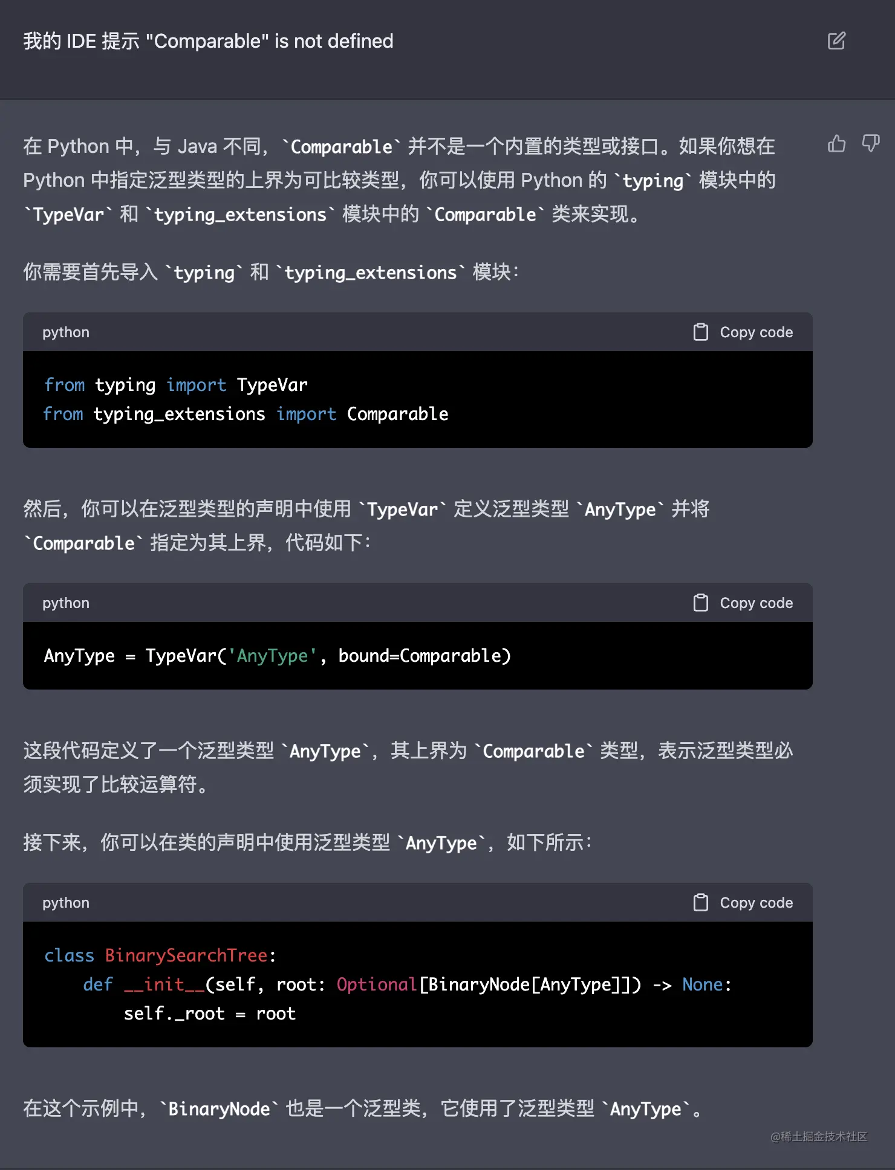This screenshot has width=895, height=1170.
Task: Click the python label on third code block
Action: tap(66, 903)
